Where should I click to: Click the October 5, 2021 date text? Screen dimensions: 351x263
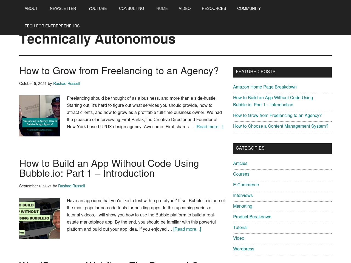click(33, 84)
